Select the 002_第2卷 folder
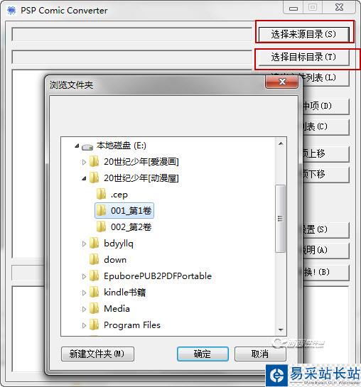The width and height of the screenshot is (361, 387). point(124,227)
